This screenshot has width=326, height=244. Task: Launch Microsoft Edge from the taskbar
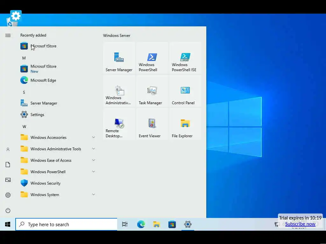click(x=141, y=224)
